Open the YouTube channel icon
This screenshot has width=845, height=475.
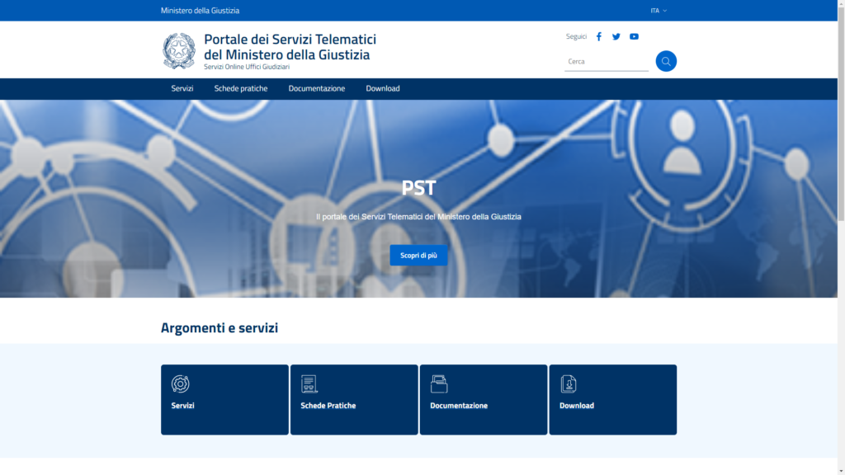635,36
